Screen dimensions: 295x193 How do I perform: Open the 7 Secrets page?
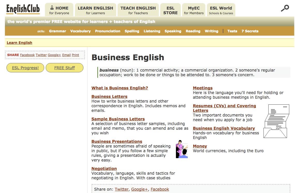[250, 31]
